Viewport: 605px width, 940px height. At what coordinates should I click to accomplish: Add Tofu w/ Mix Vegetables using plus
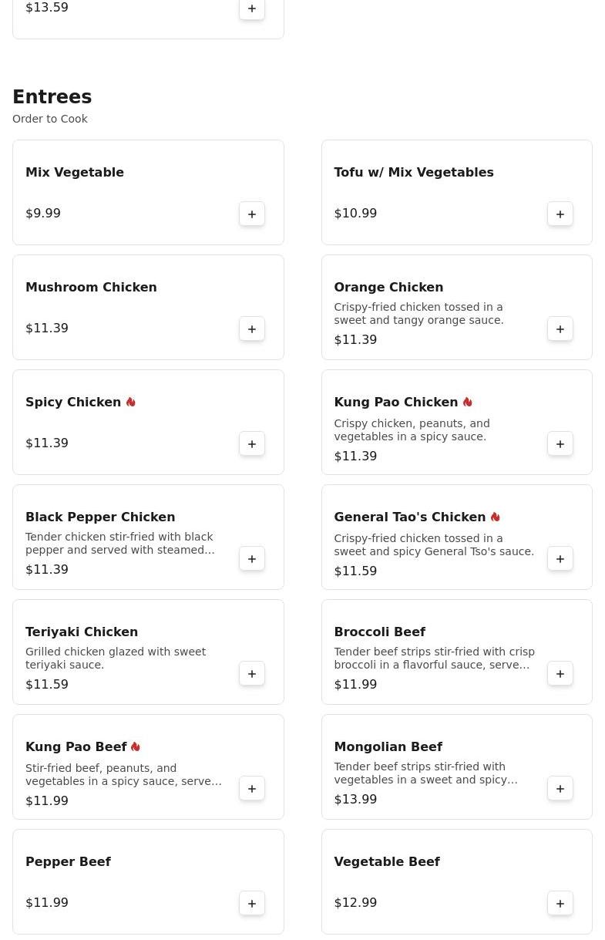pos(560,214)
